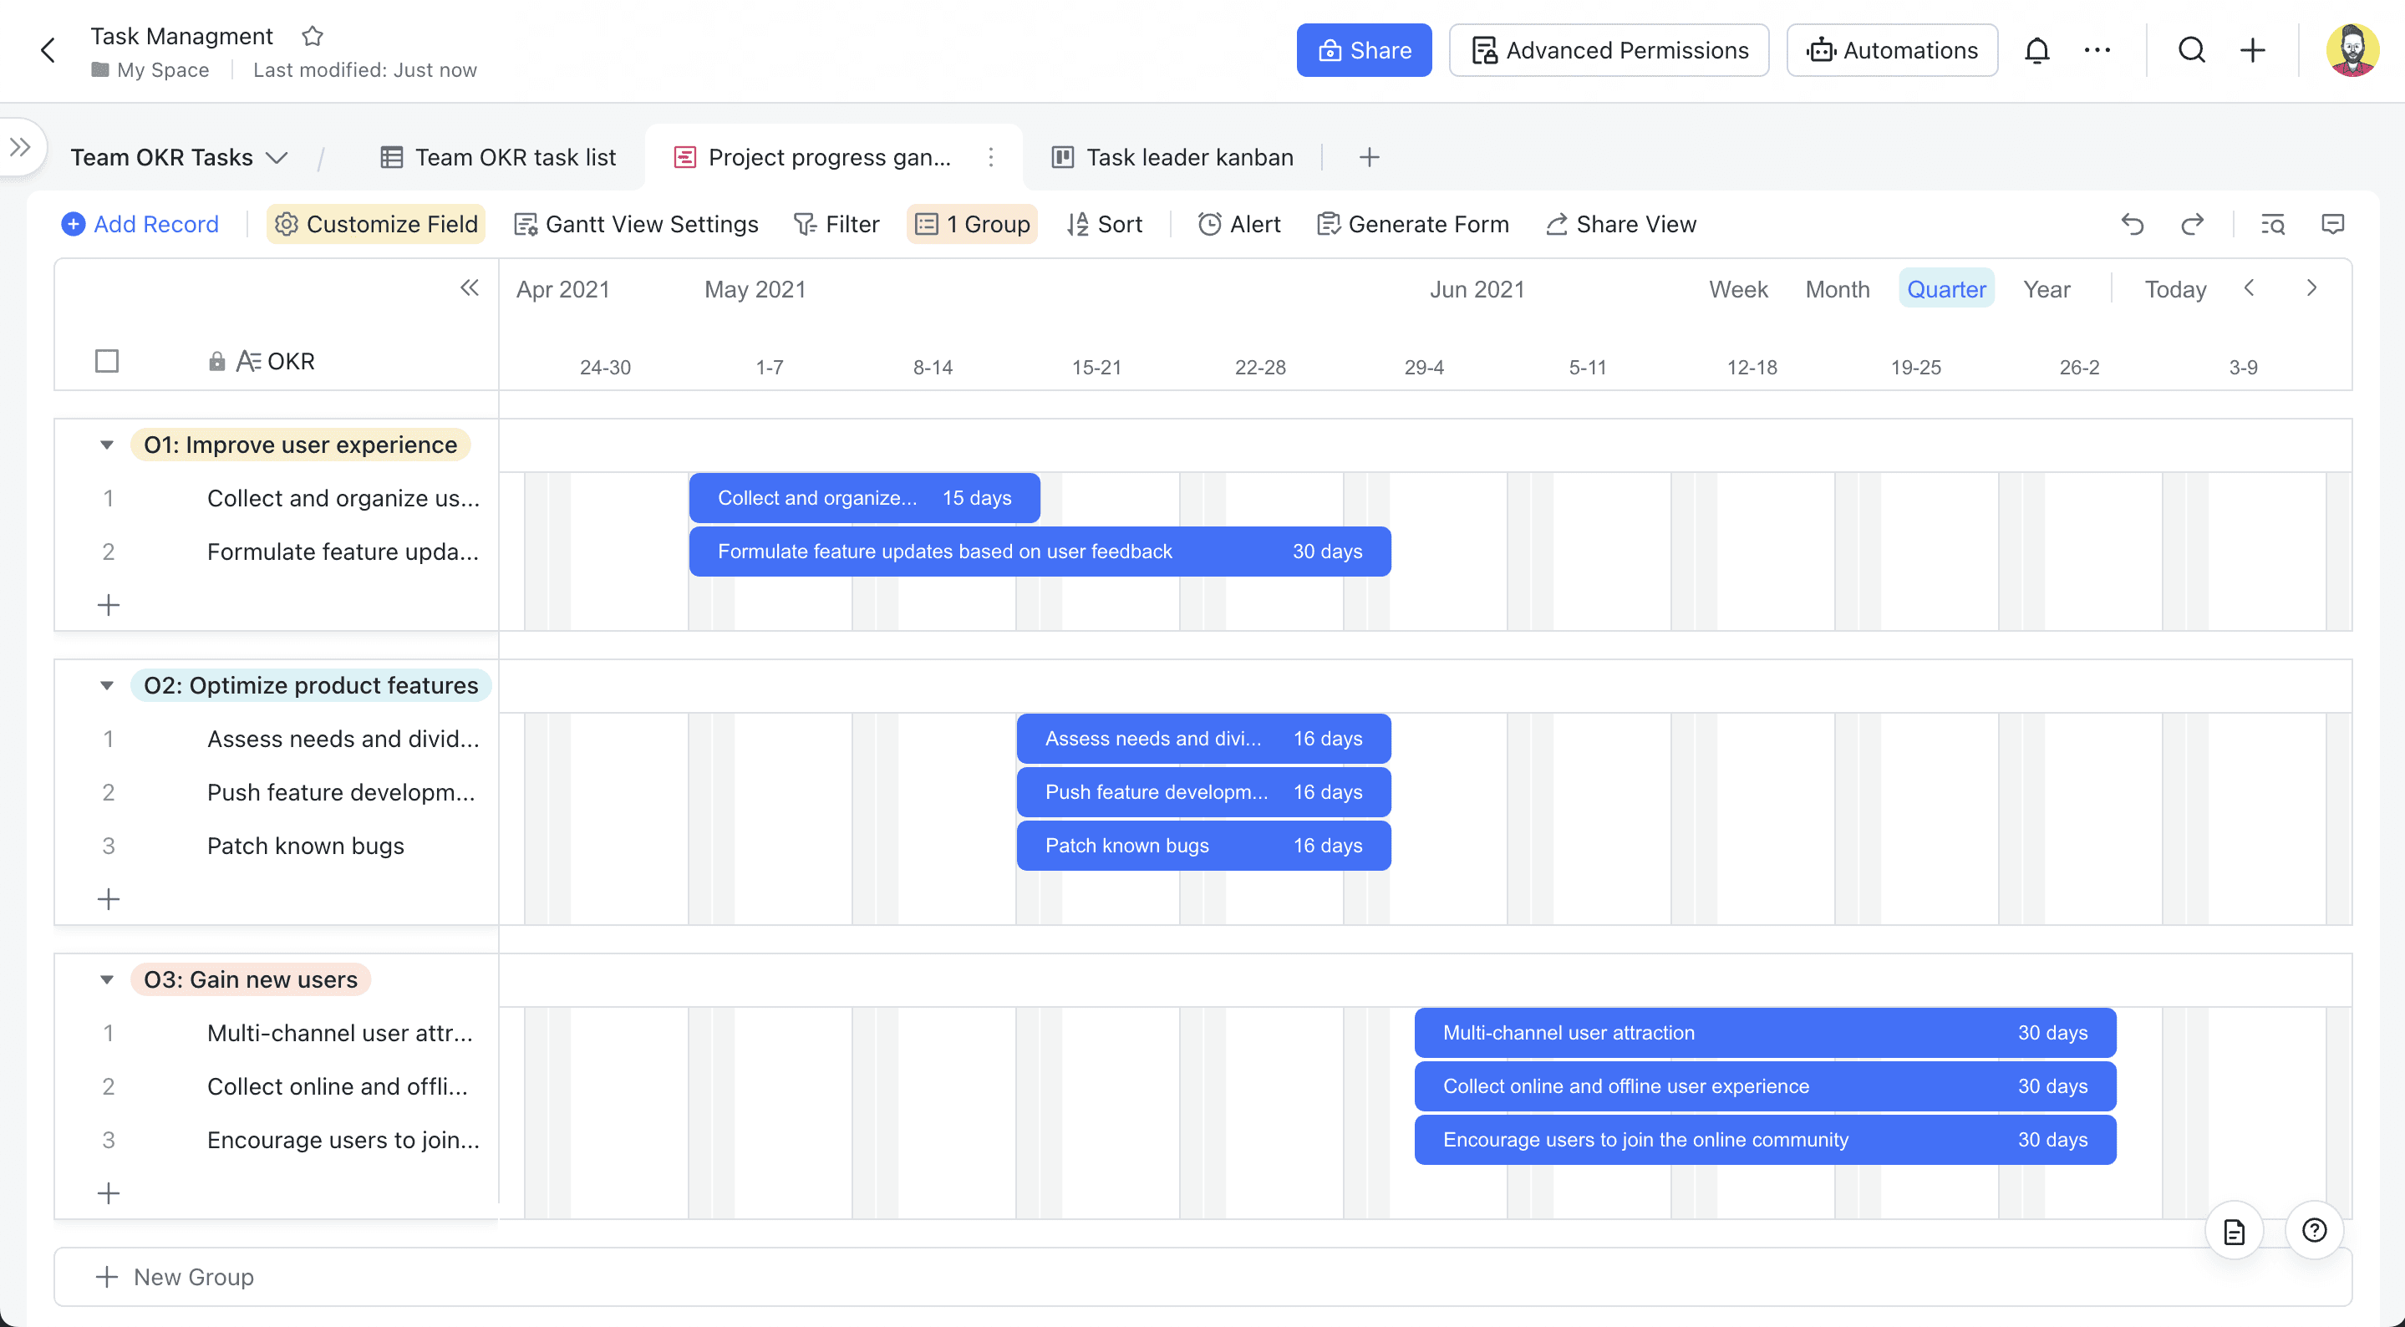Collapse the left record panel
The image size is (2405, 1327).
pyautogui.click(x=470, y=287)
